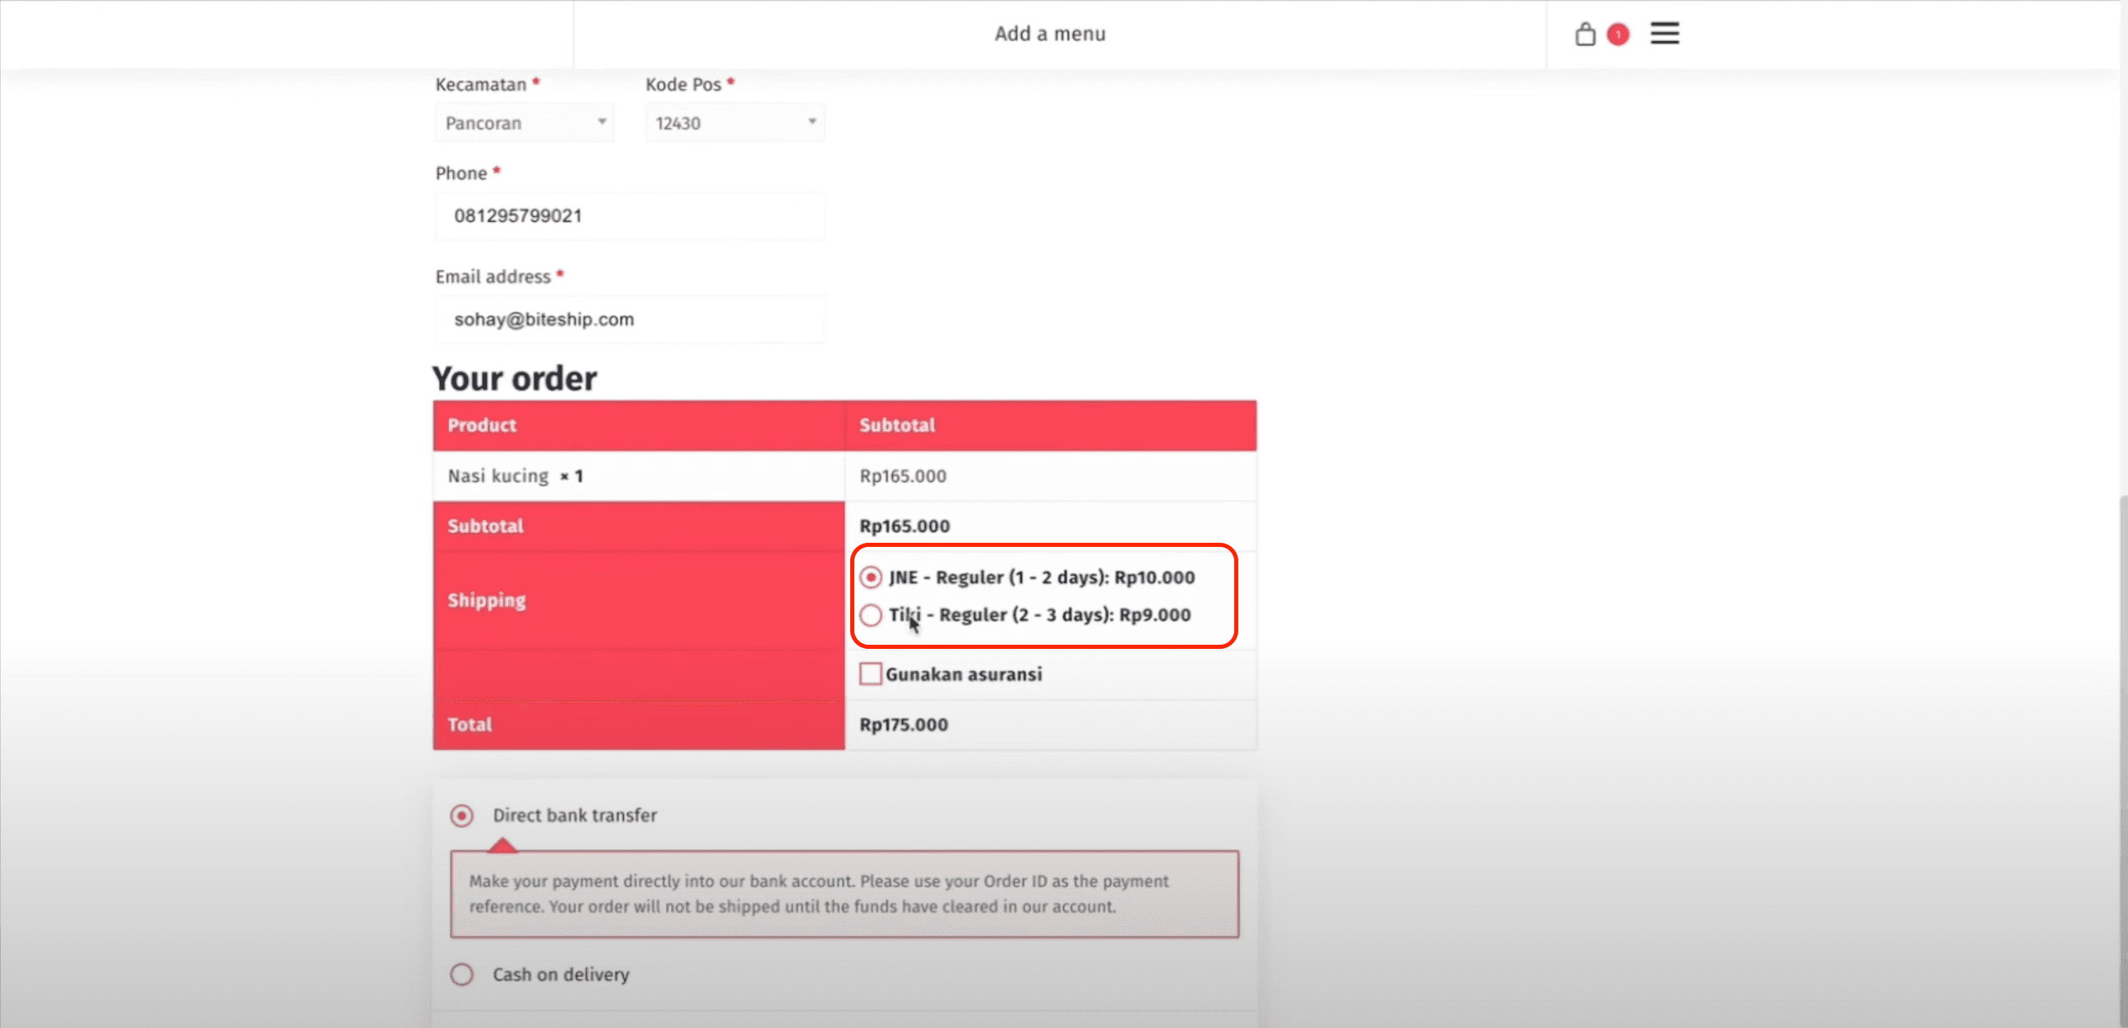The width and height of the screenshot is (2128, 1028).
Task: Click the bold Rp165.000 subtotal value
Action: coord(904,526)
